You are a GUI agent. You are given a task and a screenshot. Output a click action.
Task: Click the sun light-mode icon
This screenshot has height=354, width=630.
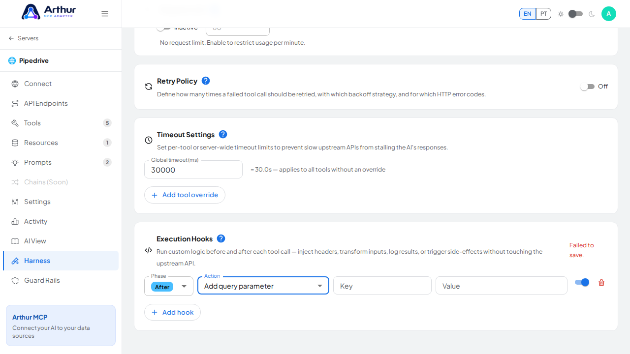(x=561, y=14)
